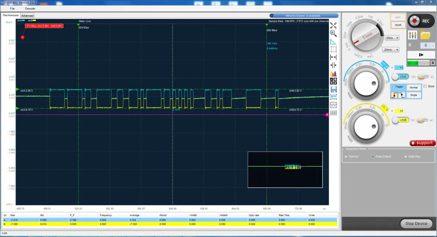
Task: Click the reset button
Action: point(398,25)
